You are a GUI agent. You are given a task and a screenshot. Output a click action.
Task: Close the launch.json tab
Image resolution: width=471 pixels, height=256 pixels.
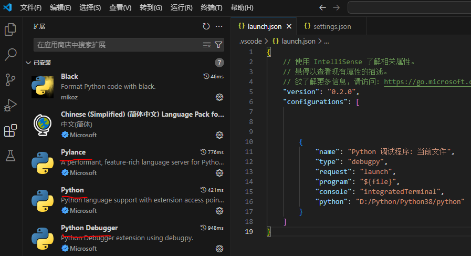(x=289, y=26)
